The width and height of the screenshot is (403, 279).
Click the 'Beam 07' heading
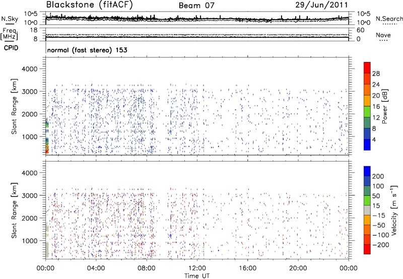coord(196,6)
